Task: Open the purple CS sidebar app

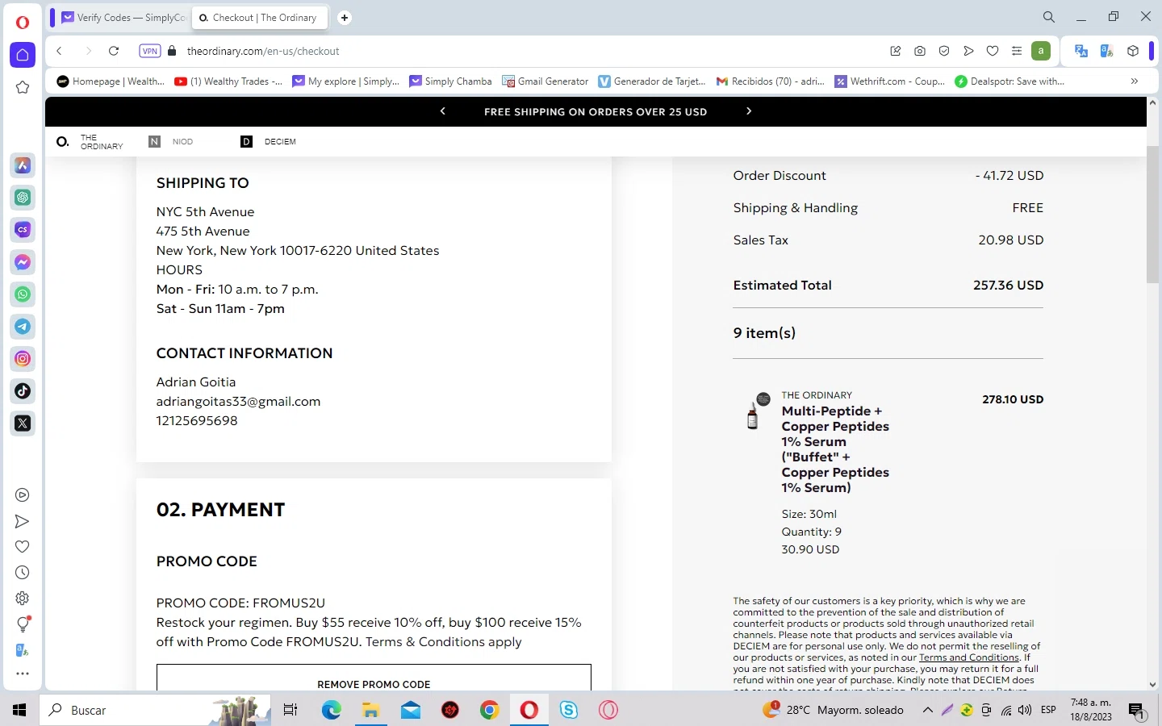Action: point(23,230)
